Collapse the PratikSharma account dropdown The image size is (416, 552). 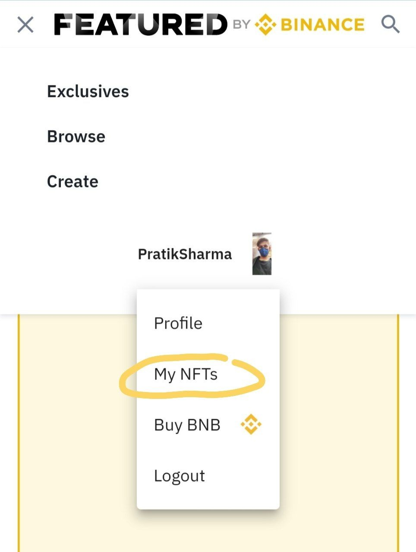tap(185, 254)
